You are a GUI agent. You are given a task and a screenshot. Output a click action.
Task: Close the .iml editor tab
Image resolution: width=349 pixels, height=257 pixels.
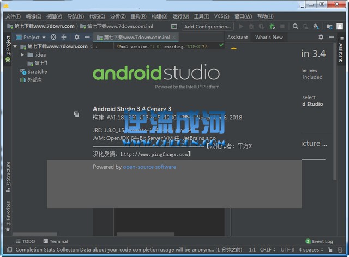click(x=174, y=38)
